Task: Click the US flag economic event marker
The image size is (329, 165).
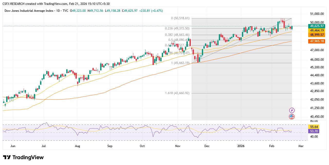Action: (292, 117)
